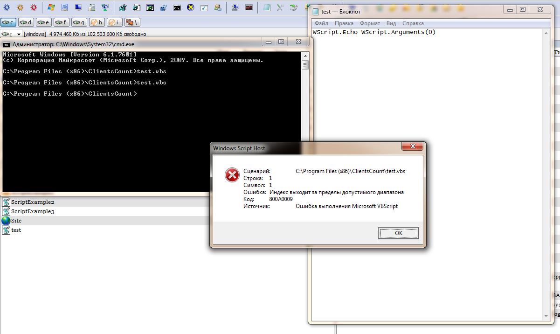Click the green document toolbar icon
The width and height of the screenshot is (560, 334).
[136, 7]
